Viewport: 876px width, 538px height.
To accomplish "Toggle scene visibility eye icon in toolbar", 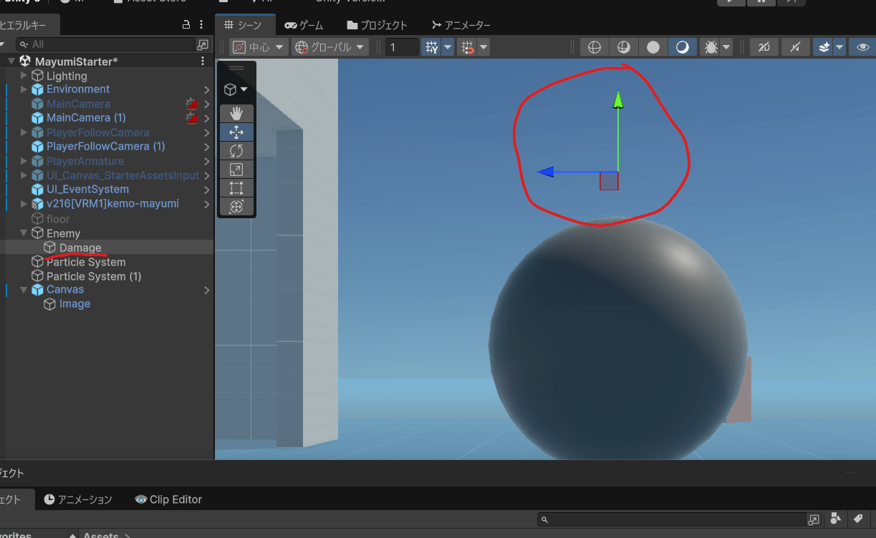I will [862, 47].
